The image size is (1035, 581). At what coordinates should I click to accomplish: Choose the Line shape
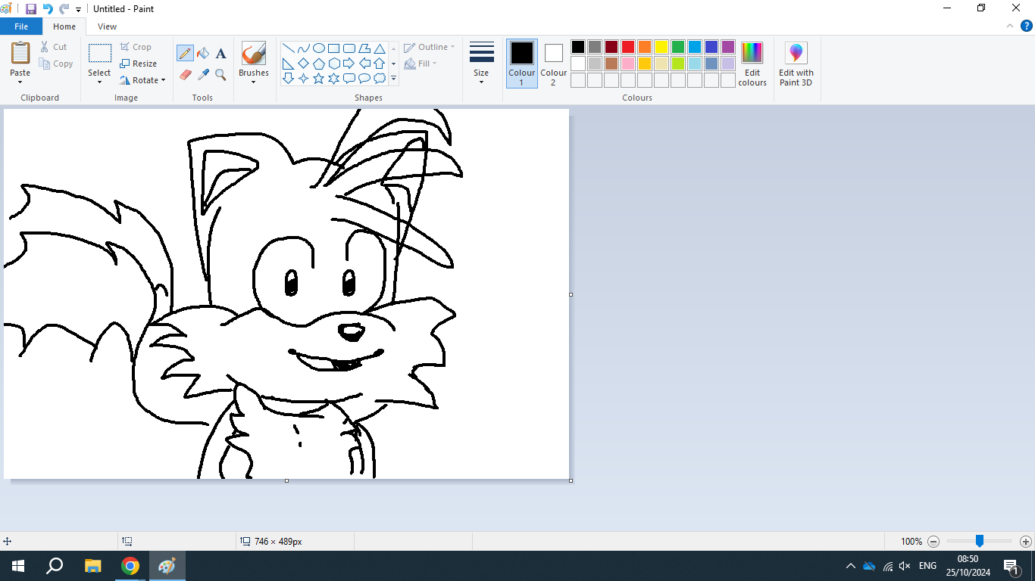point(289,48)
